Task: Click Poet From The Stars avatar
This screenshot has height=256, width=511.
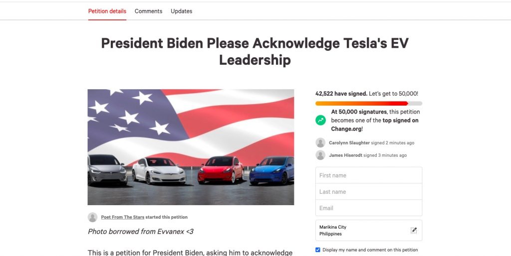Action: pos(92,217)
